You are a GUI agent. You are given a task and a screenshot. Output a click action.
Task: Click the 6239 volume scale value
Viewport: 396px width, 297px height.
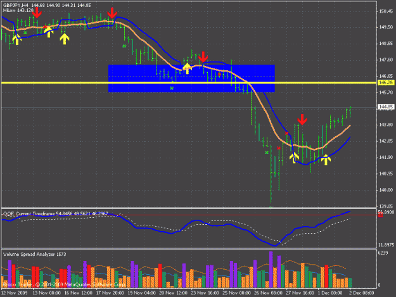click(x=383, y=253)
